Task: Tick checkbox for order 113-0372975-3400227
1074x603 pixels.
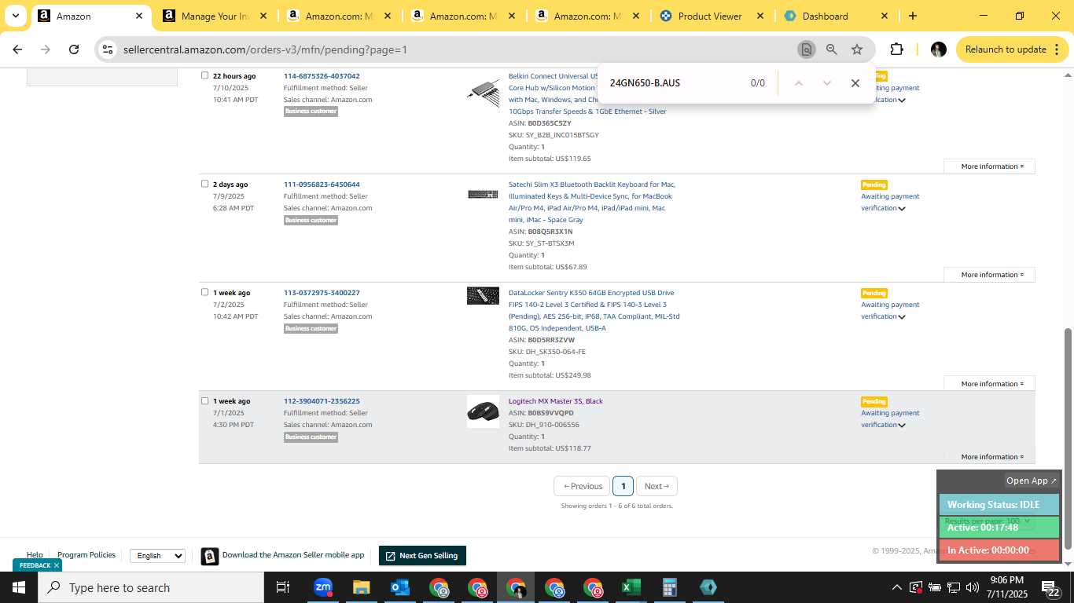Action: [x=204, y=292]
